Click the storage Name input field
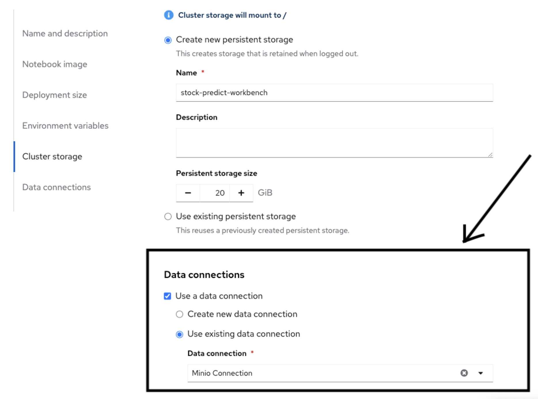Screen dimensions: 538x399 (x=334, y=93)
